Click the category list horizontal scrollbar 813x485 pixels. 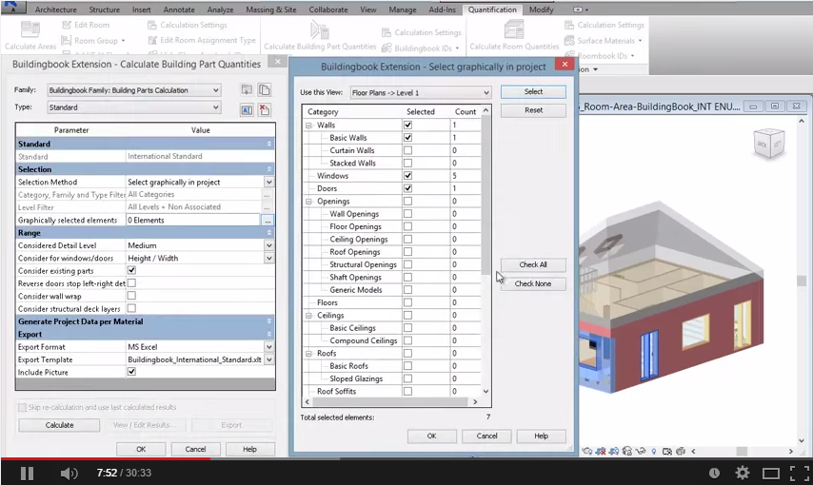tap(391, 401)
